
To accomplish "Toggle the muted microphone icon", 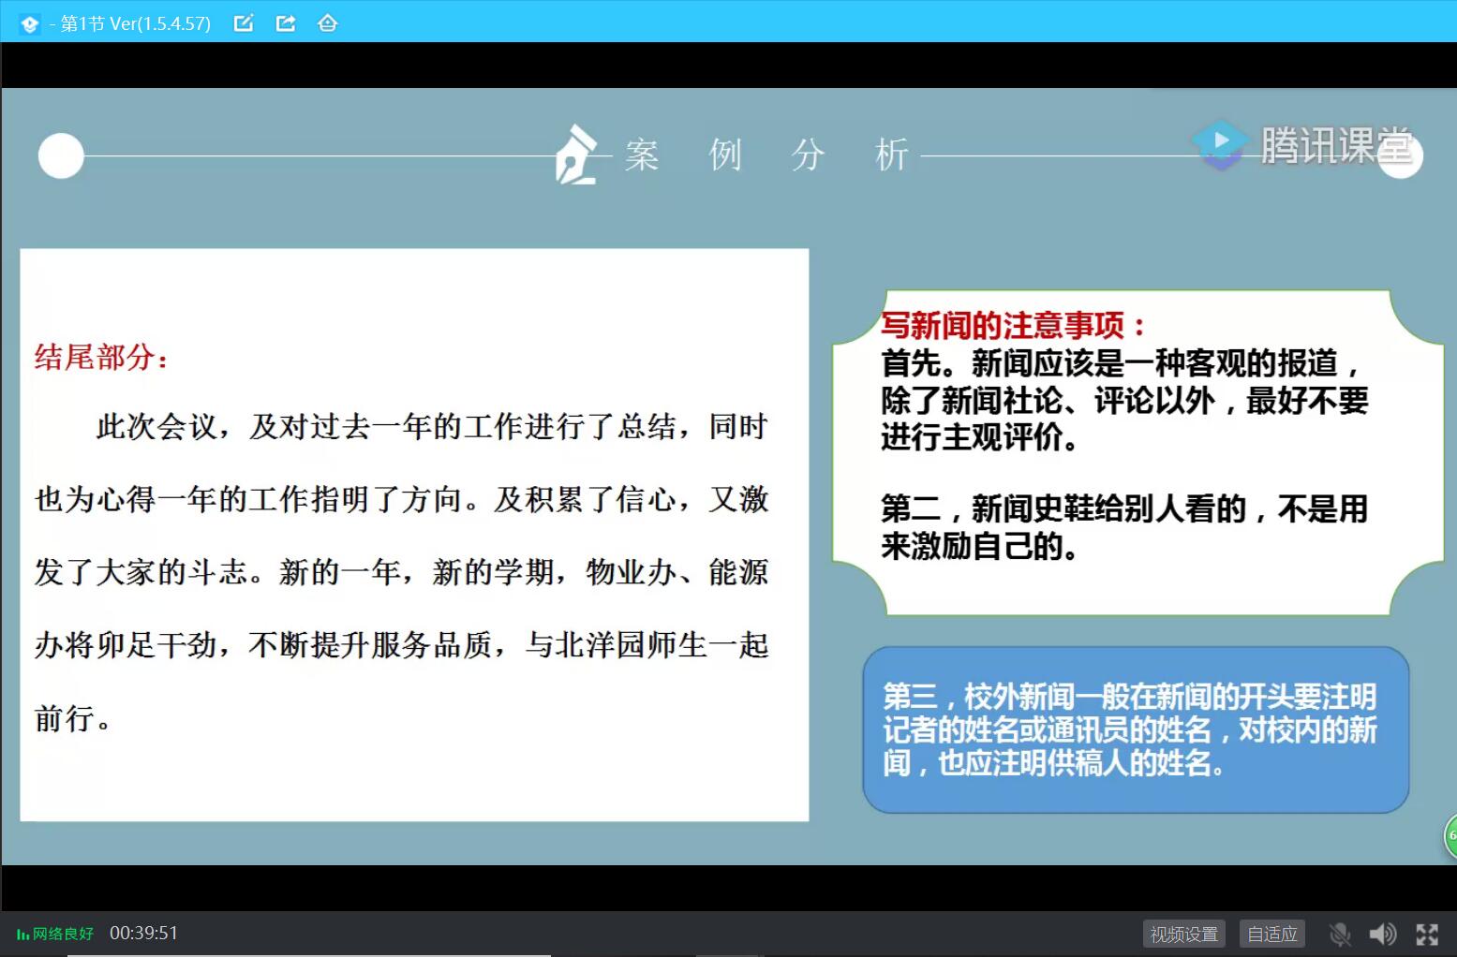I will (1340, 934).
